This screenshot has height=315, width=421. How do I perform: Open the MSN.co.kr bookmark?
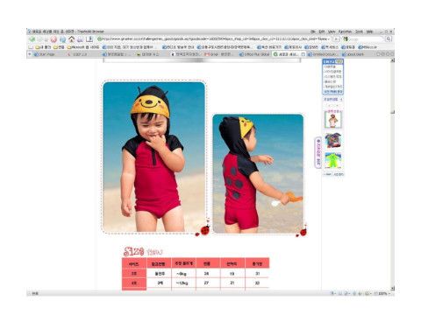point(367,47)
